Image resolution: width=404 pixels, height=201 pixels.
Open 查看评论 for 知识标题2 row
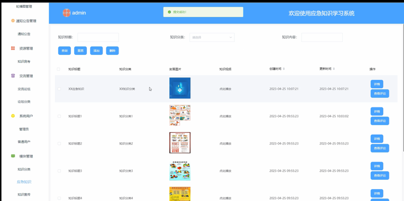[380, 148]
